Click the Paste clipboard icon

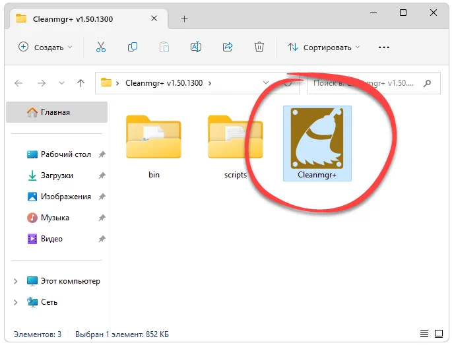(164, 47)
